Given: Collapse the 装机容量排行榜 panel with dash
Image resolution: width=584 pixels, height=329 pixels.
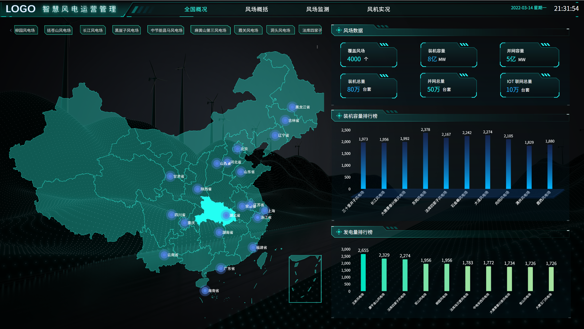Looking at the screenshot, I should (568, 114).
